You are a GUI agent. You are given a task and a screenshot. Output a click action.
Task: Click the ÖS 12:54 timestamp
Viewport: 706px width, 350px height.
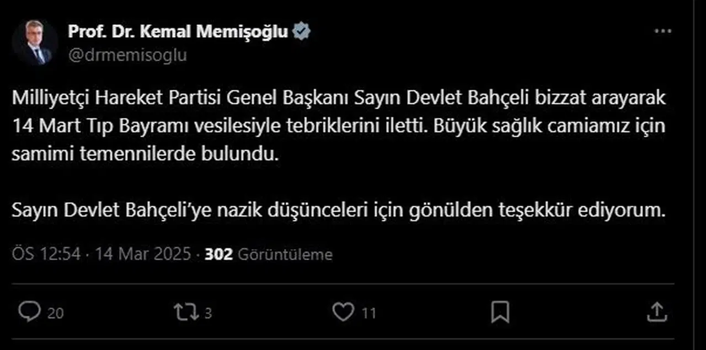click(x=46, y=254)
